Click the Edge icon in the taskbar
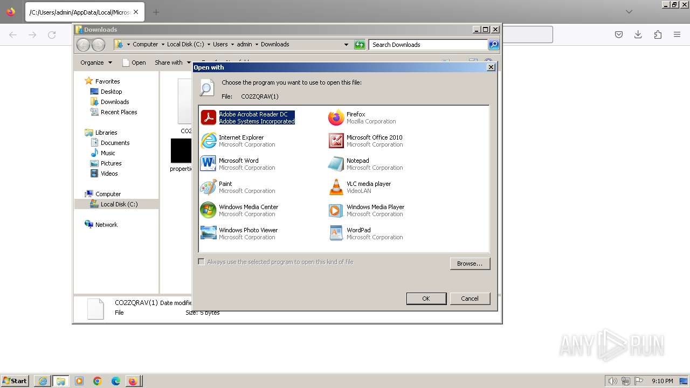 click(116, 381)
